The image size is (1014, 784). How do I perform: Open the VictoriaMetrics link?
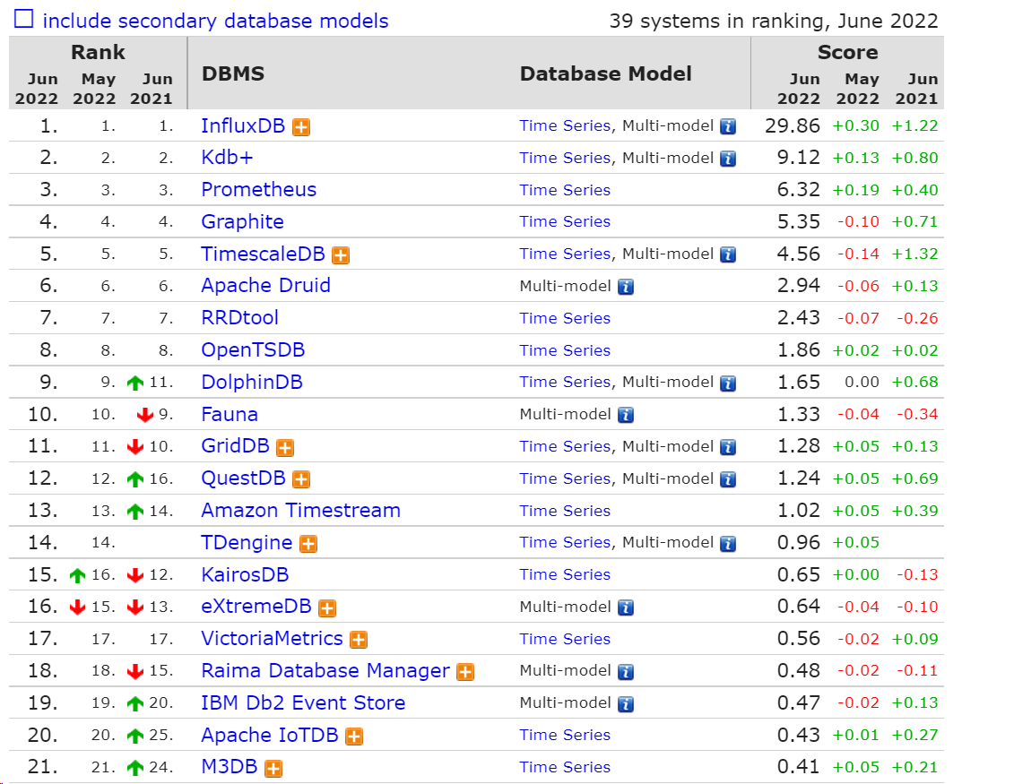(x=273, y=639)
